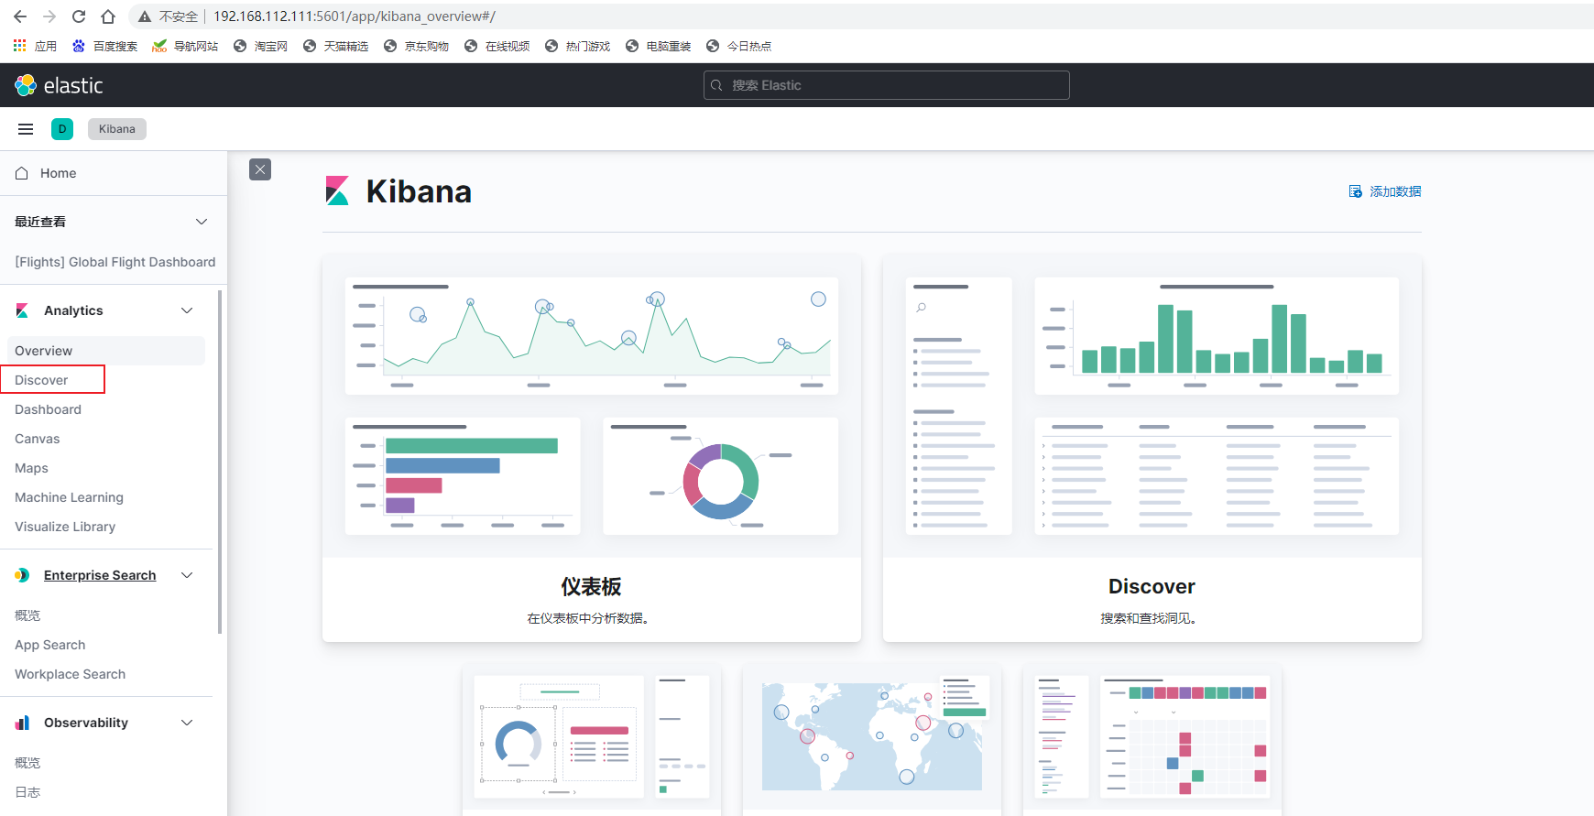Open App Search in the sidebar
Viewport: 1594px width, 816px height.
[49, 645]
